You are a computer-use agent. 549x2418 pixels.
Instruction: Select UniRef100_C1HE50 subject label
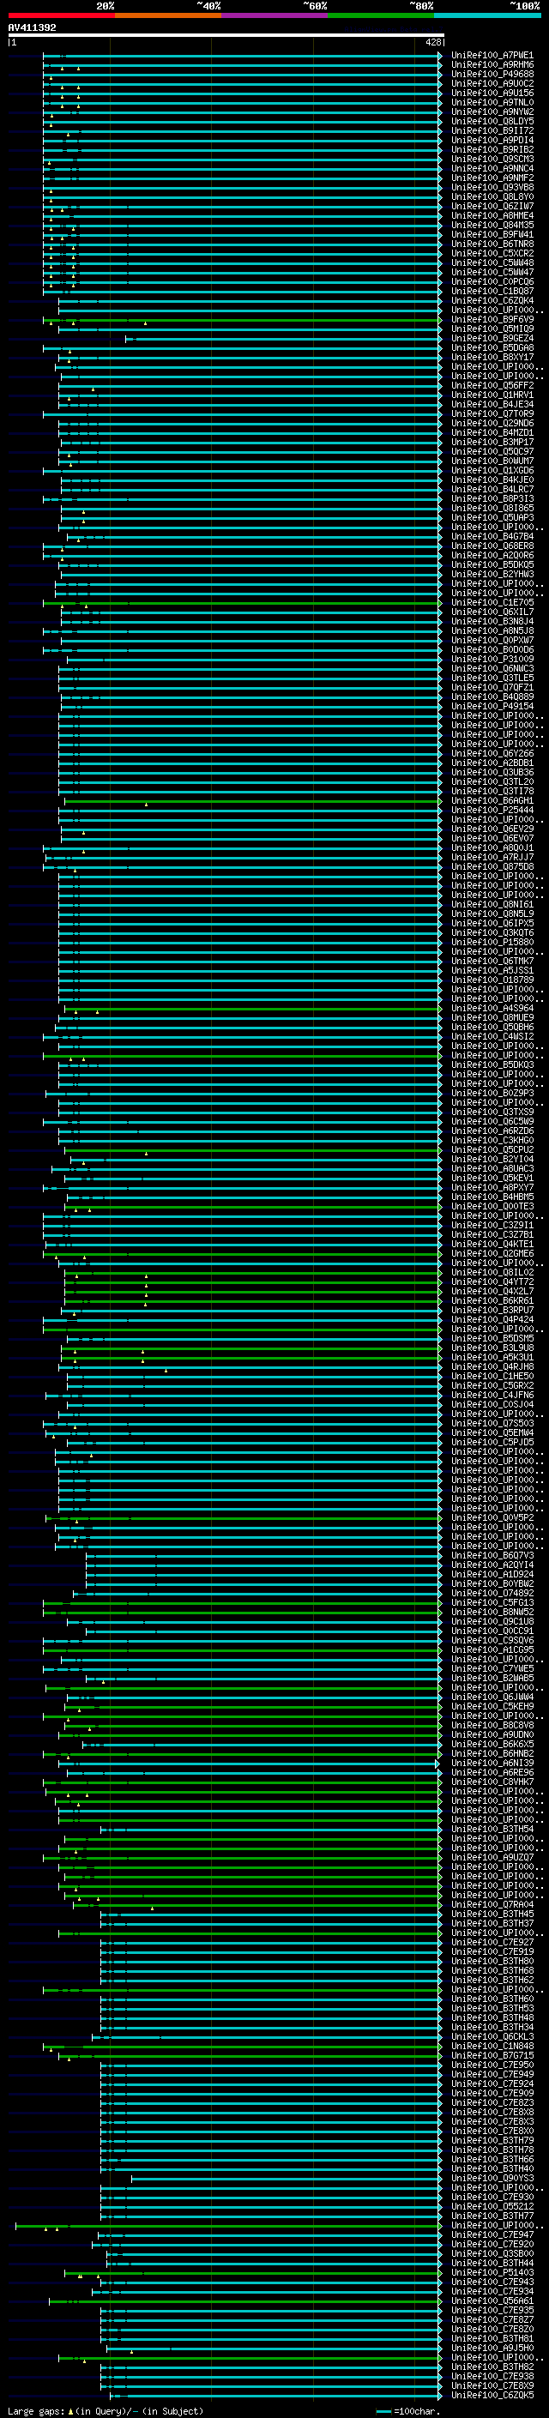point(492,1376)
